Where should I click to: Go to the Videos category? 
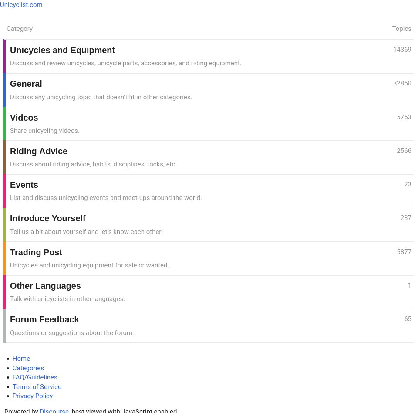point(24,118)
